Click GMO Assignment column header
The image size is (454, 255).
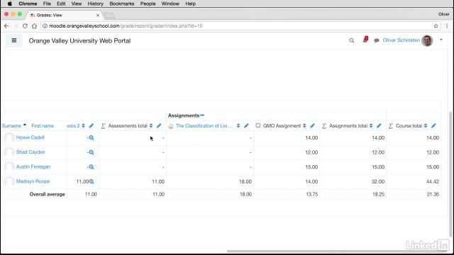[282, 126]
